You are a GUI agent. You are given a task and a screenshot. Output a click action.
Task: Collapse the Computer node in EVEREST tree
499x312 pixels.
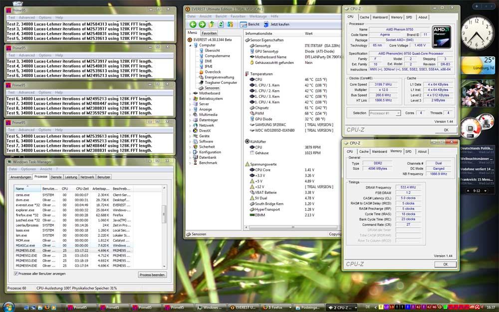point(190,45)
